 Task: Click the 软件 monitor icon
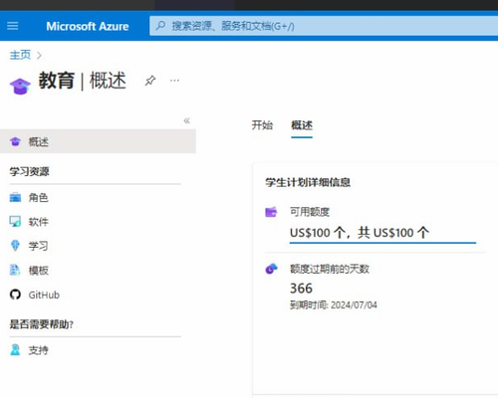click(15, 222)
